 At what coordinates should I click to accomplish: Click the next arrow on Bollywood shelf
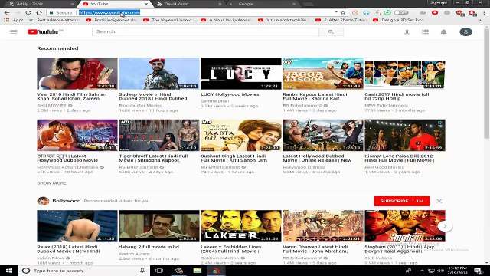tap(445, 226)
